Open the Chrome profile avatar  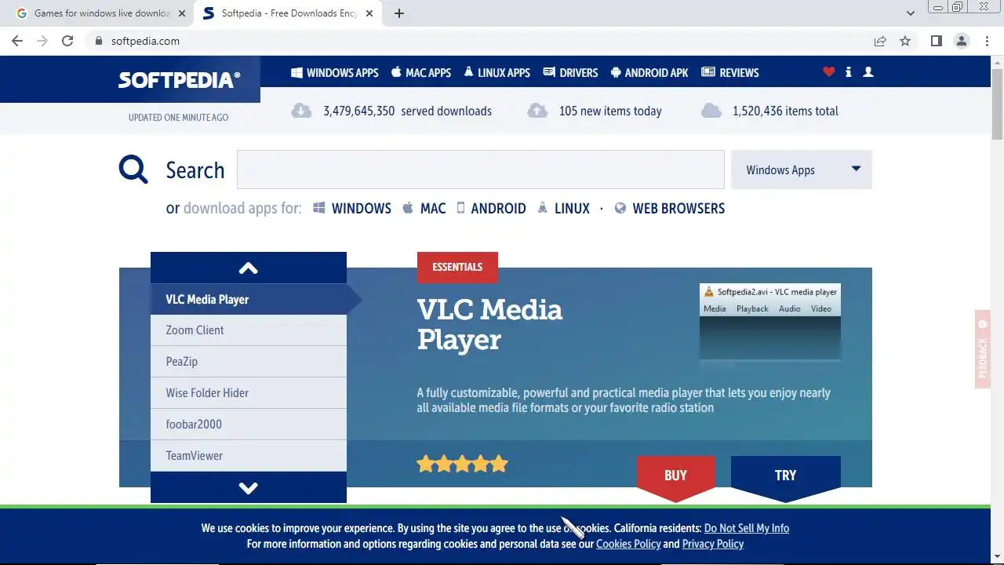pos(962,41)
